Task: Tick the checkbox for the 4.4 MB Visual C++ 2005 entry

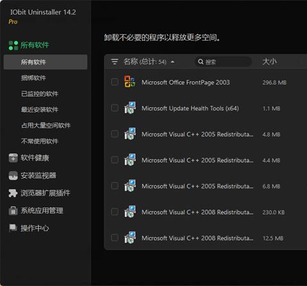Action: coord(114,160)
